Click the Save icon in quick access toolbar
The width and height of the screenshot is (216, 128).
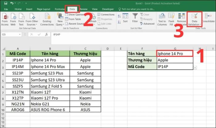[x=6, y=3]
